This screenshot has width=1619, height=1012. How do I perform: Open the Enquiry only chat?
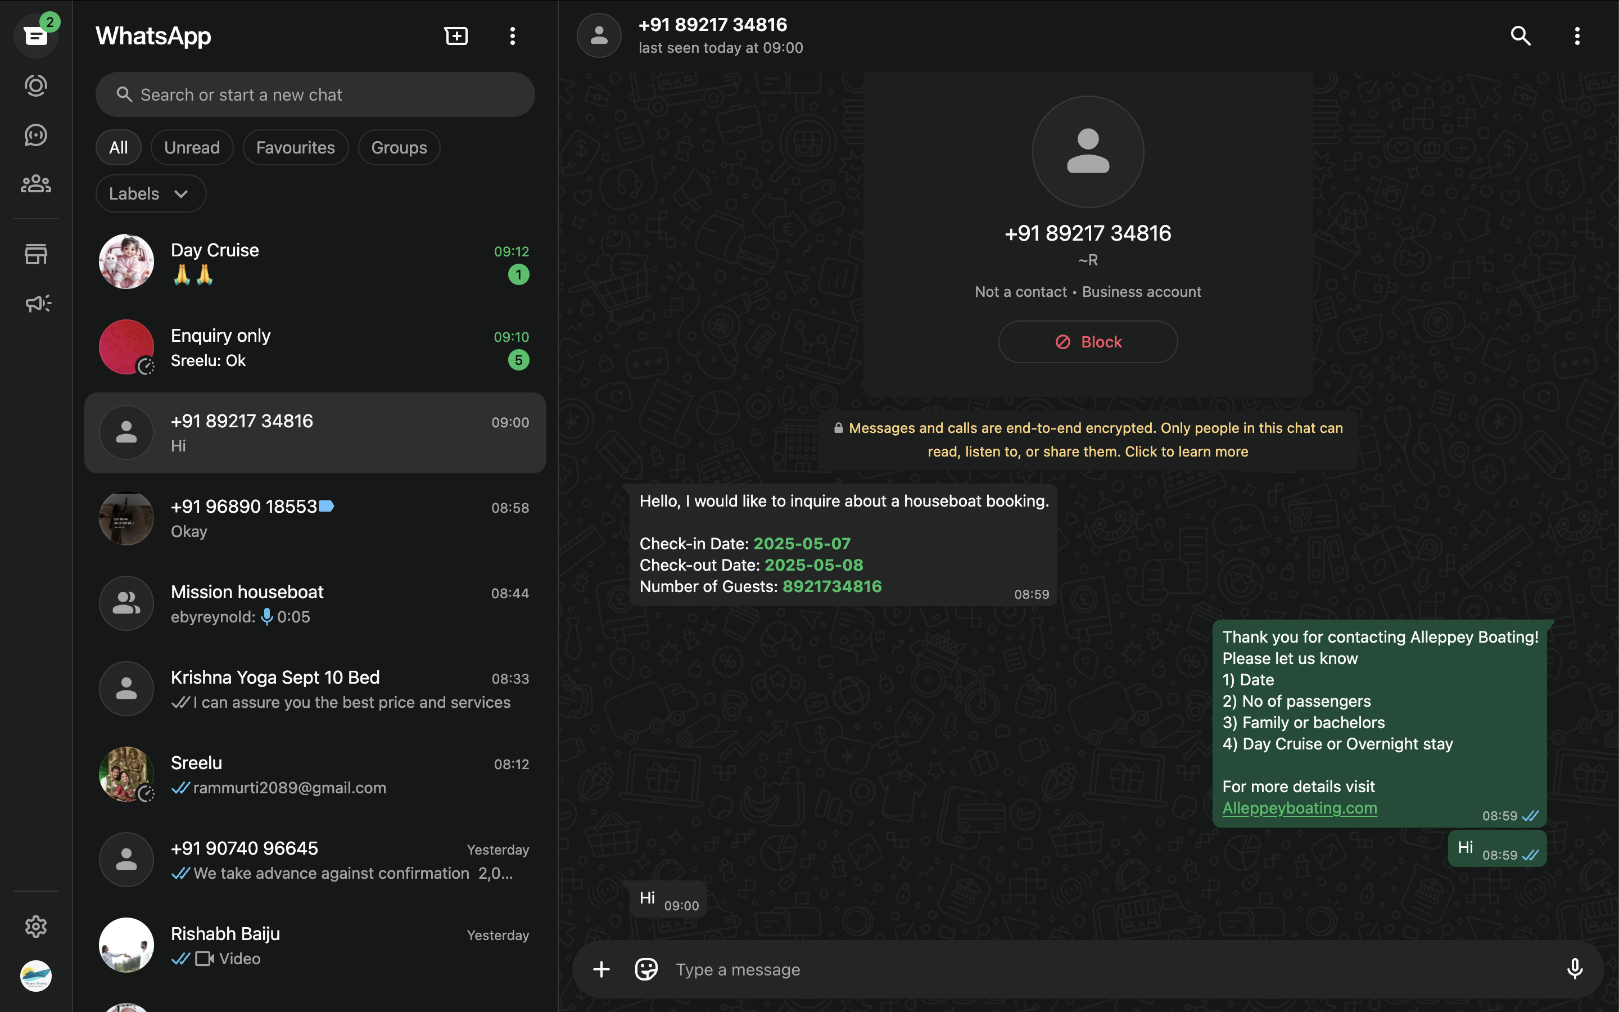point(315,347)
